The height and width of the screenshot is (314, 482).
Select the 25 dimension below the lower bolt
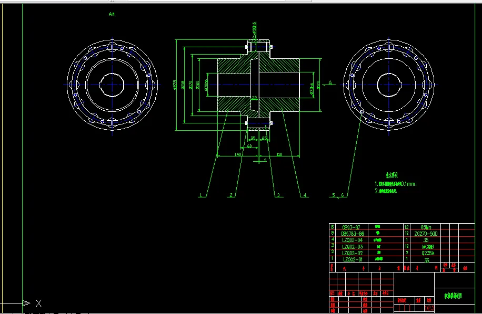264,138
